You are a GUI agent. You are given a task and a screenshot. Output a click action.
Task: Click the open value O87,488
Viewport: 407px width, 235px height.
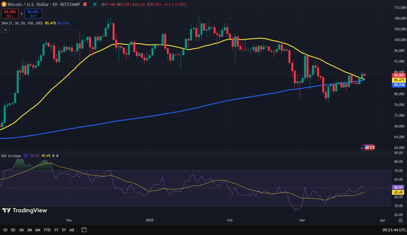(109, 4)
